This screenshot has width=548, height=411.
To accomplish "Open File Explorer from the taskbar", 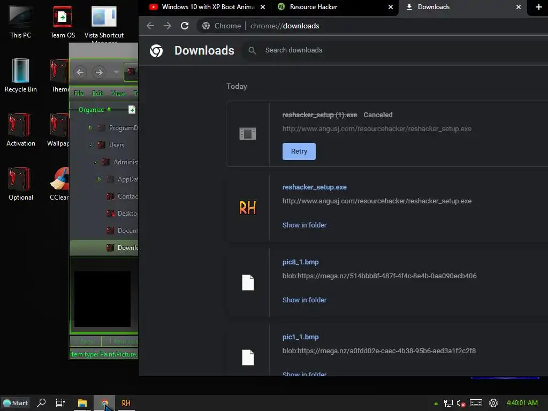I will [82, 403].
